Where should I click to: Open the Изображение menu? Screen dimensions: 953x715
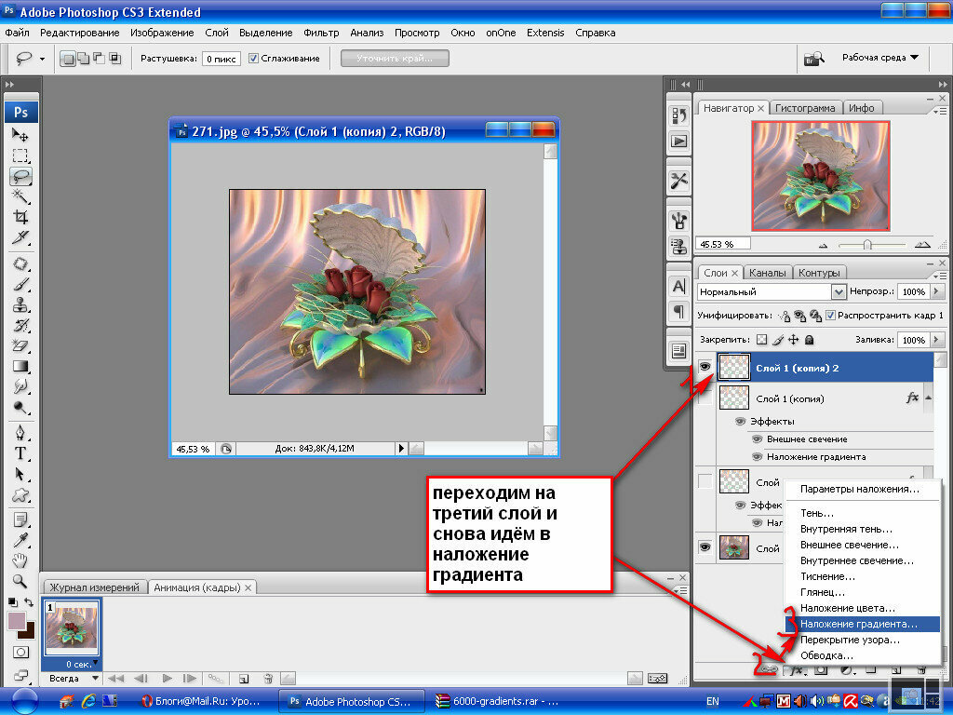coord(162,33)
